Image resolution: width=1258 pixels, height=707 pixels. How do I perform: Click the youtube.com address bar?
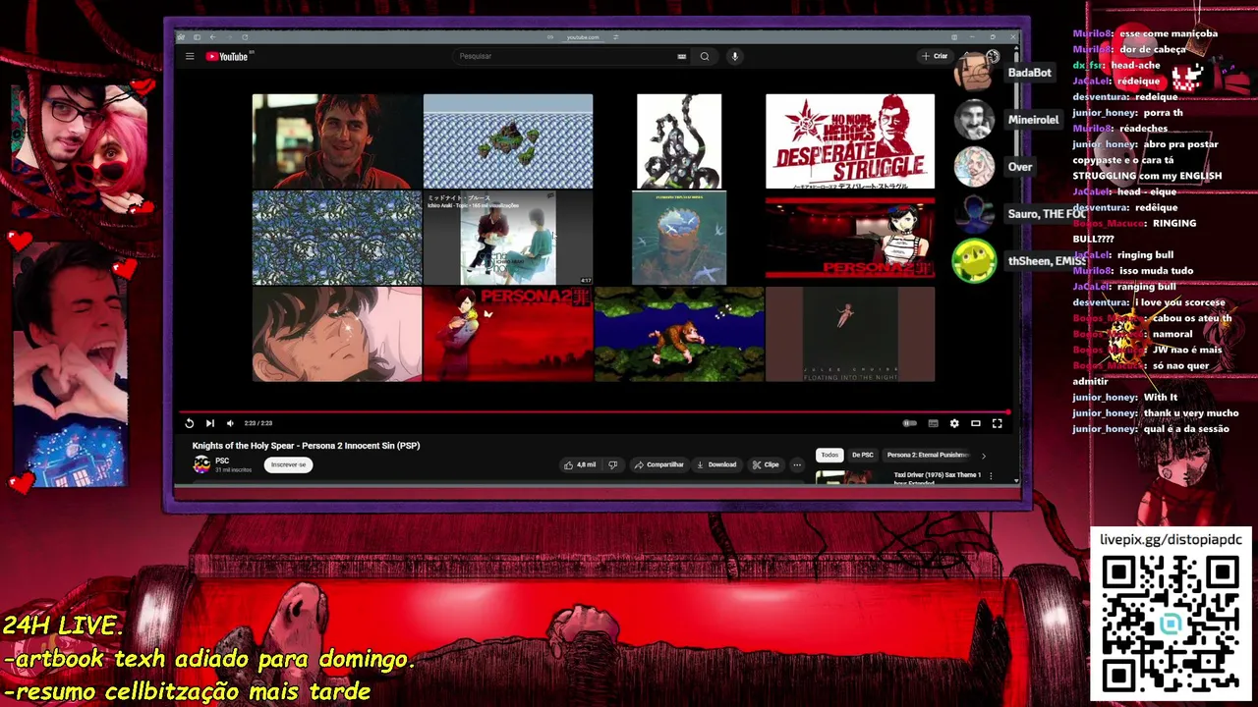(583, 37)
